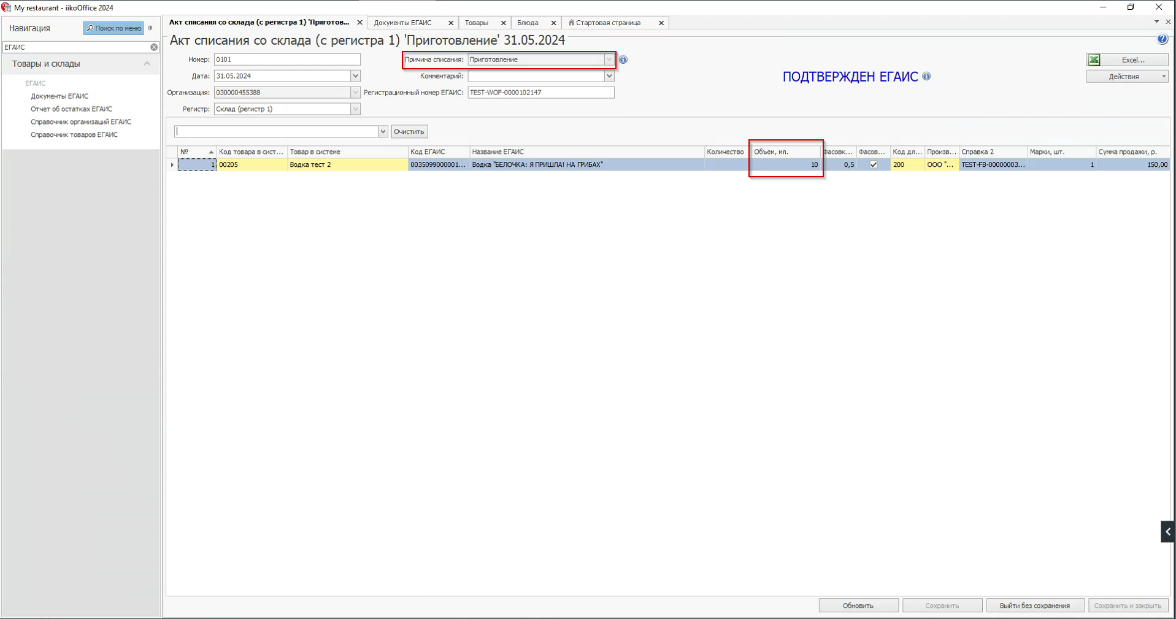Switch to the Документы ЕГАИС tab
This screenshot has width=1176, height=619.
point(403,23)
